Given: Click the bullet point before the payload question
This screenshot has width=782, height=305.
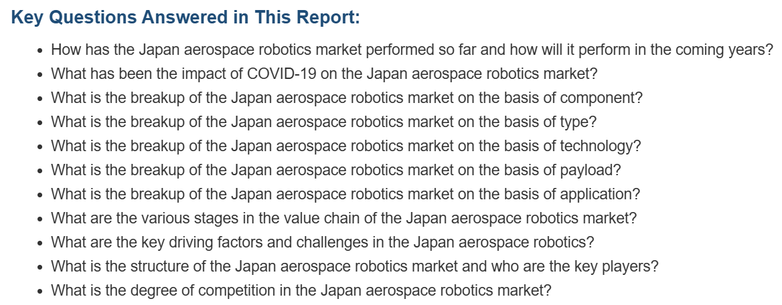Looking at the screenshot, I should point(41,171).
